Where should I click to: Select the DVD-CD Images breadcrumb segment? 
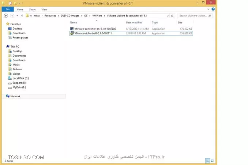(70, 16)
